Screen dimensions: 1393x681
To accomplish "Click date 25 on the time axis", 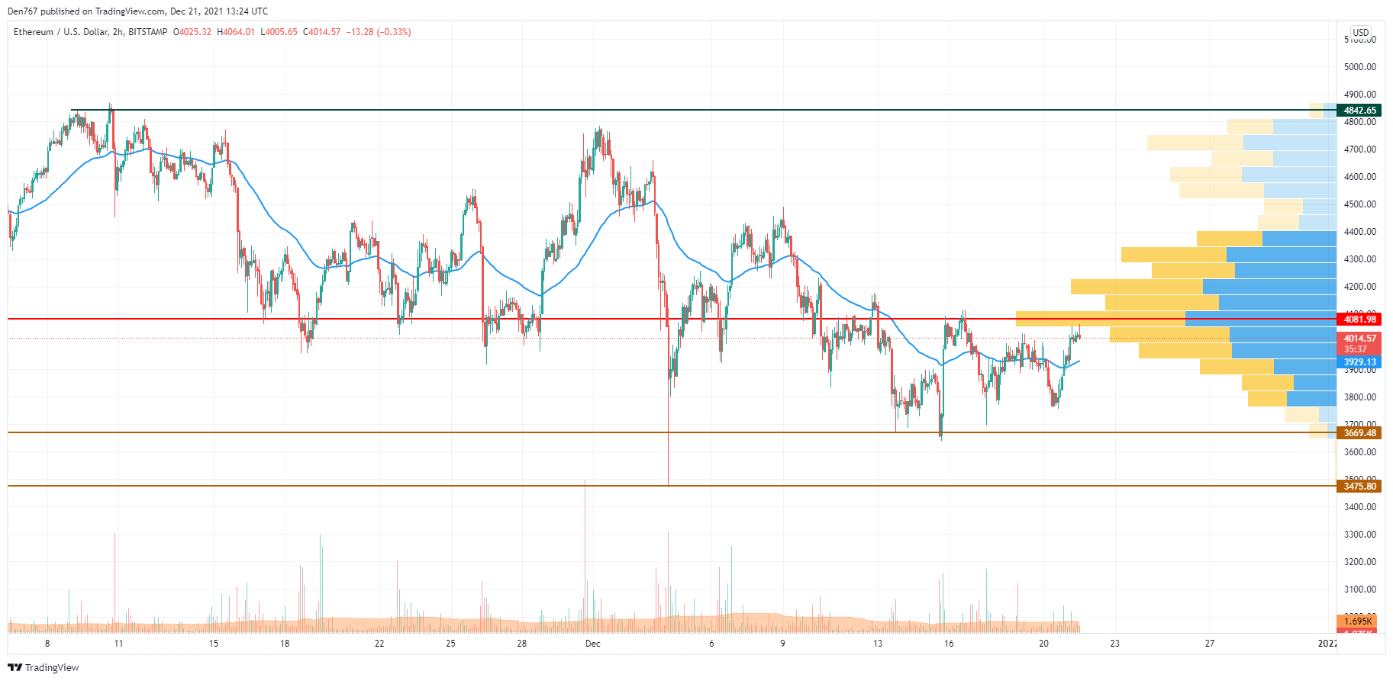I will pos(451,644).
